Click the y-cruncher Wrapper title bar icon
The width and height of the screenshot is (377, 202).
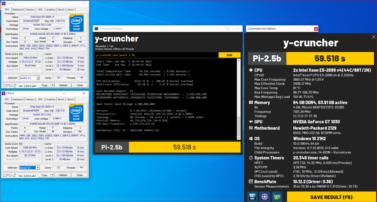(x=96, y=29)
